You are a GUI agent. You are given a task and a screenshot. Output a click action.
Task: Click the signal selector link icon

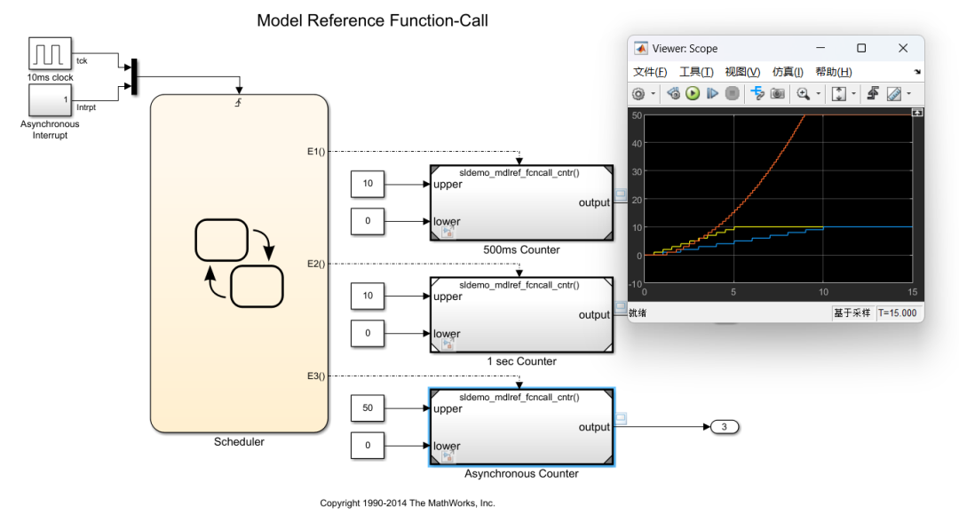point(757,93)
